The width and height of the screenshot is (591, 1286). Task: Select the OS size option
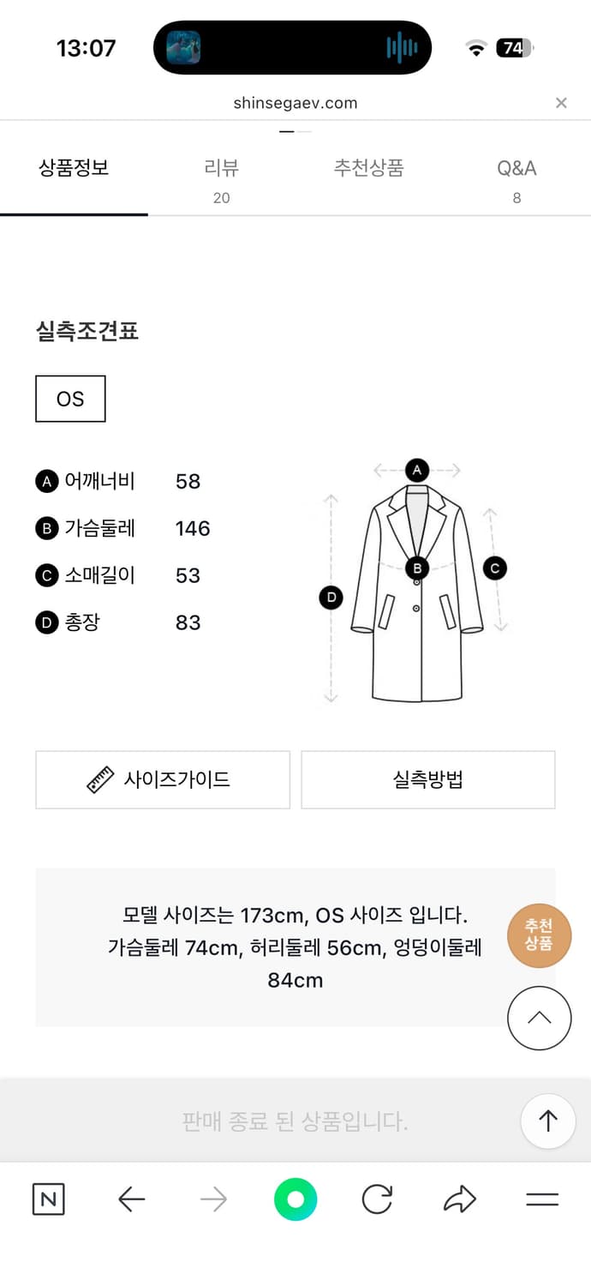pyautogui.click(x=70, y=398)
